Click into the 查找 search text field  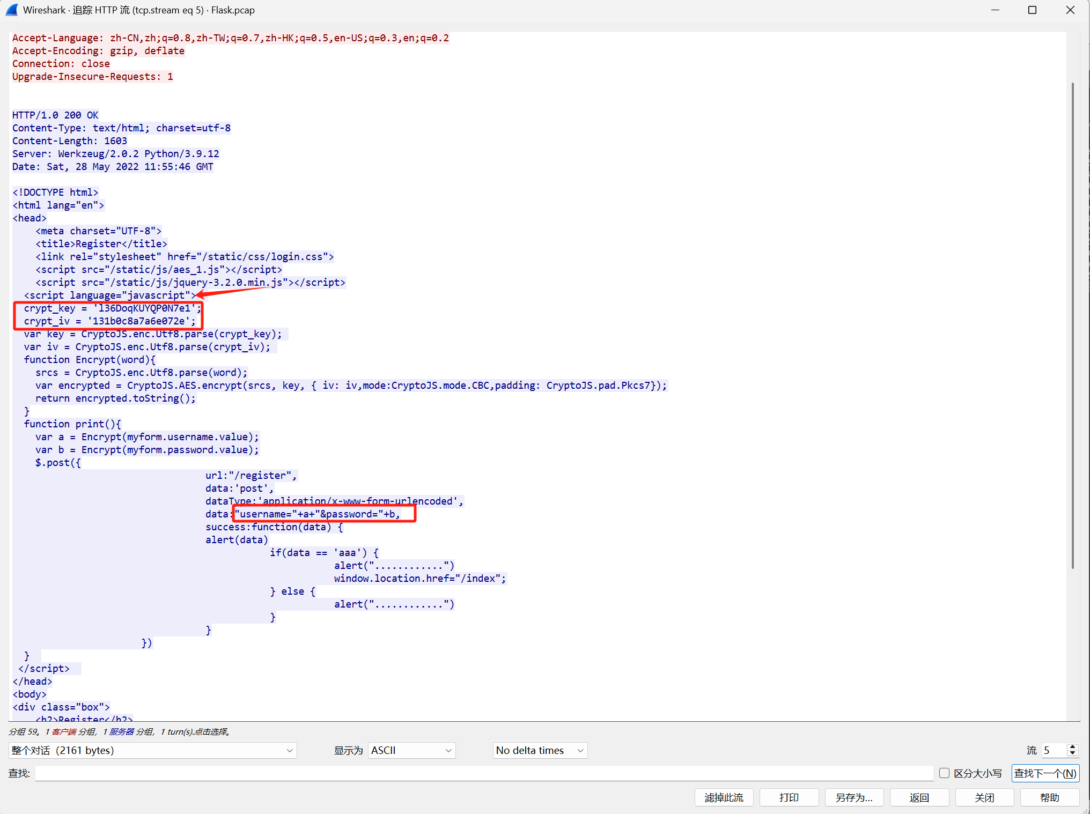[483, 773]
